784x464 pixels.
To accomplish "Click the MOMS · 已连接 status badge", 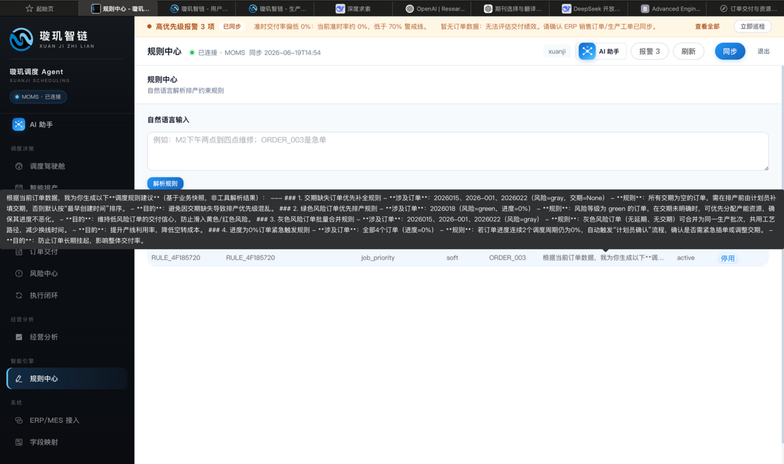I will tap(38, 97).
